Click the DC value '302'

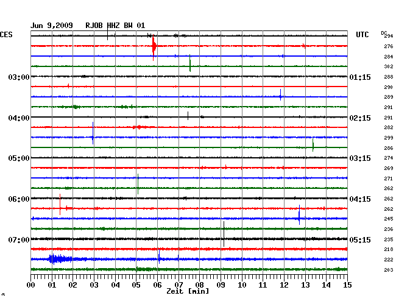[x=389, y=66]
